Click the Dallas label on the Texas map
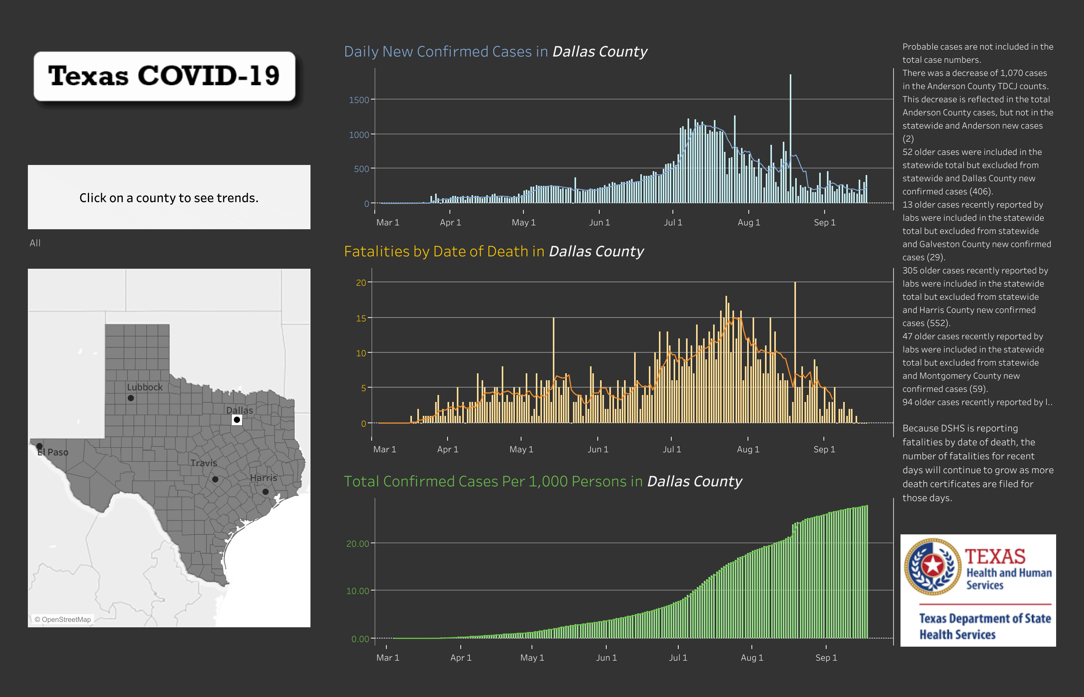The image size is (1084, 697). [239, 410]
